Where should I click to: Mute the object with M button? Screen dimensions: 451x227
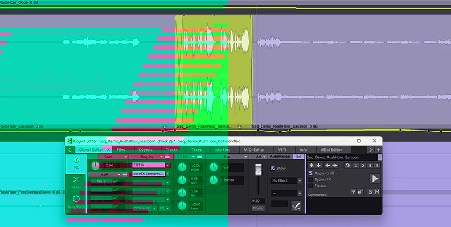click(378, 192)
